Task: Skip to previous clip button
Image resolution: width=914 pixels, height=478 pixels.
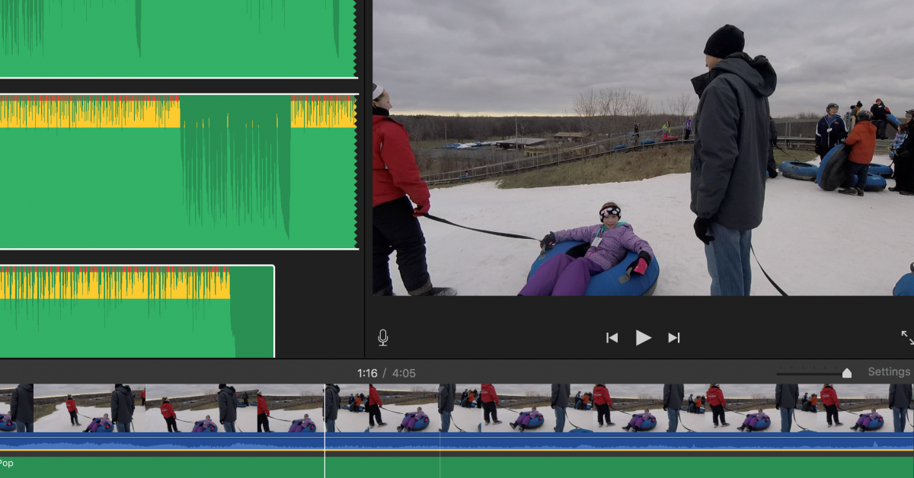Action: pos(612,338)
